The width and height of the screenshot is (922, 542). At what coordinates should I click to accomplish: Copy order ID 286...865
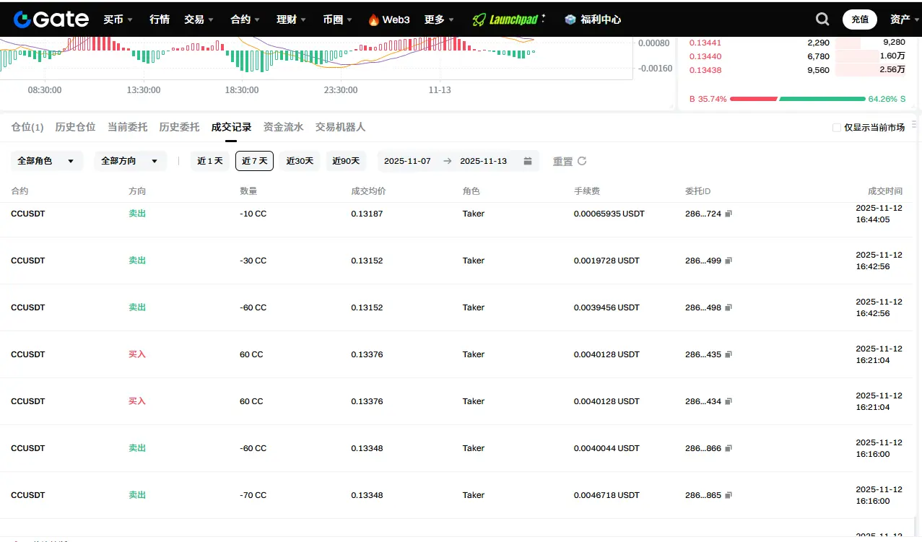pos(729,495)
